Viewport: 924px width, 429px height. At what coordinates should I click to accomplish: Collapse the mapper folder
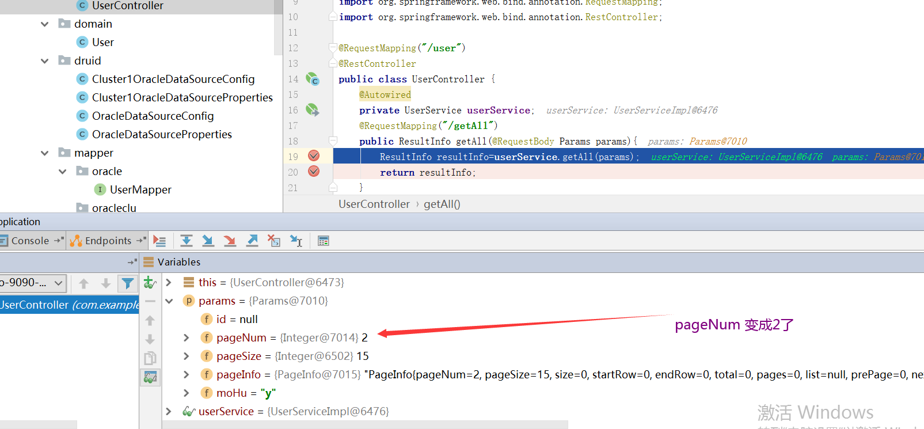[x=44, y=153]
